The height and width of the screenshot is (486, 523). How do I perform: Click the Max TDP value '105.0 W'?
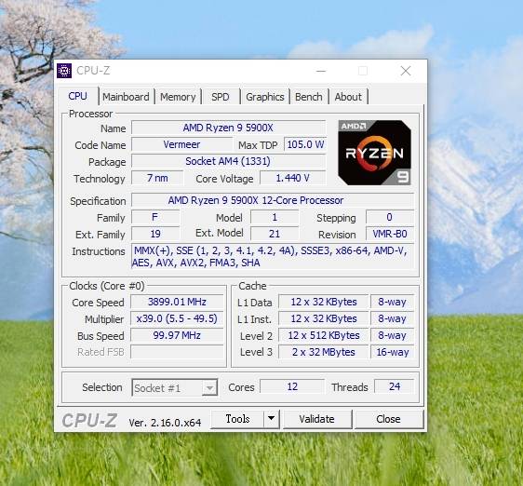point(305,144)
